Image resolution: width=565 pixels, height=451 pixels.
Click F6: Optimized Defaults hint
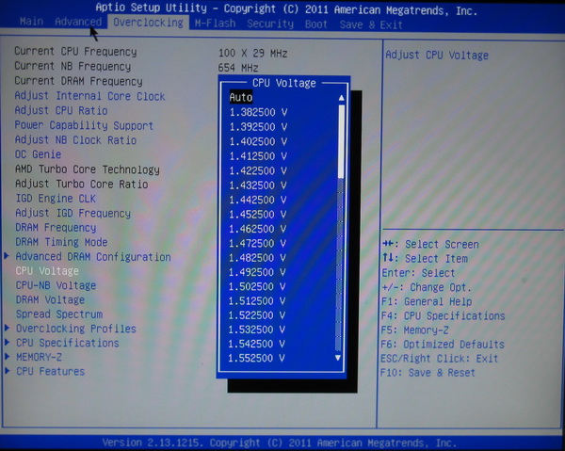click(x=443, y=345)
